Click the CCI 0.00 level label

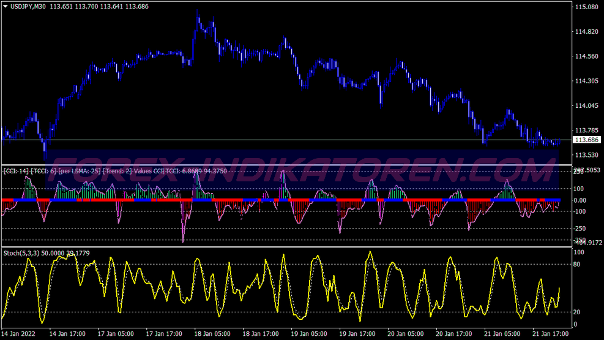tap(580, 200)
